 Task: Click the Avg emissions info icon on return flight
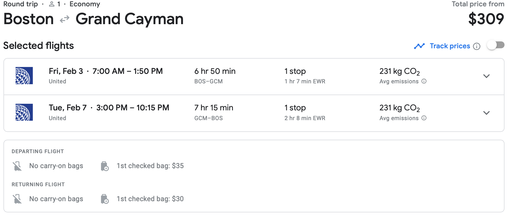[424, 118]
